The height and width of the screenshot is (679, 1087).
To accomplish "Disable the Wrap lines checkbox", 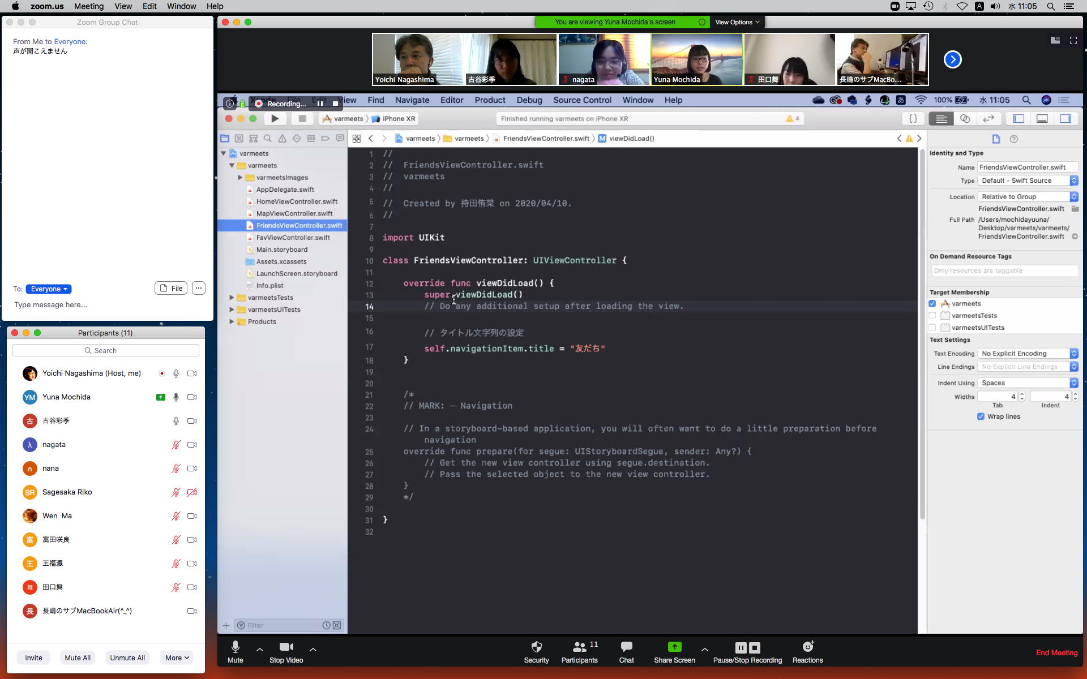I will [981, 416].
